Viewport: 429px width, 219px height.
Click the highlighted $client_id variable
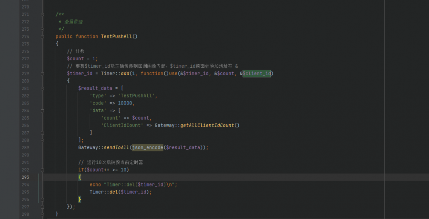coord(257,73)
